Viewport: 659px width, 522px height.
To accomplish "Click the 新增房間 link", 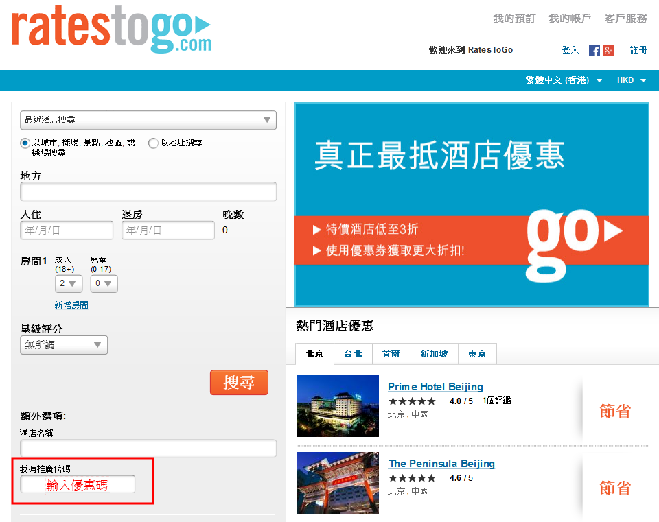I will 71,305.
